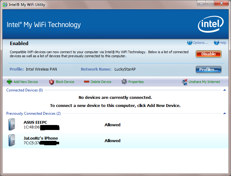231x176 pixels.
Task: Minimize the My WiFi Utility window
Action: tap(201, 3)
